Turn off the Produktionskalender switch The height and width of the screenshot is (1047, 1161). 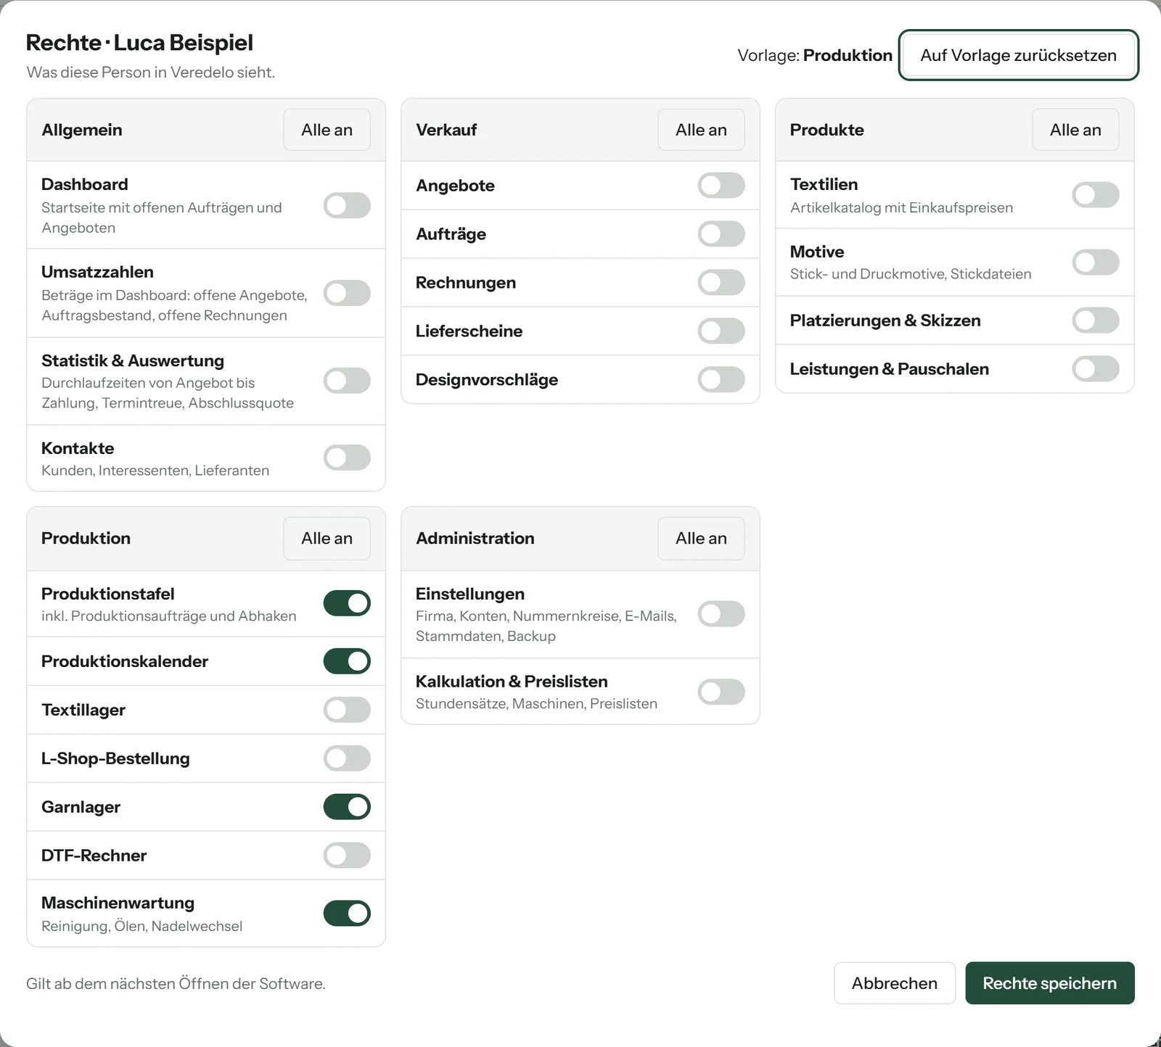pyautogui.click(x=347, y=661)
